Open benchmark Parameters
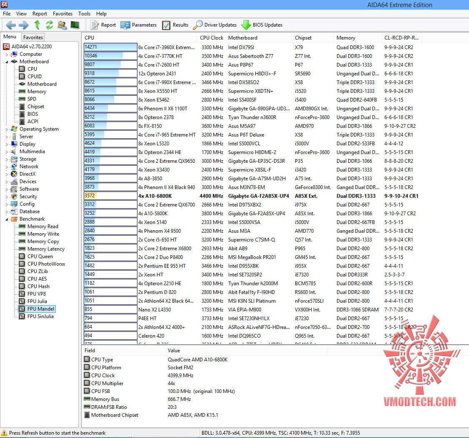The width and height of the screenshot is (469, 438). [138, 25]
